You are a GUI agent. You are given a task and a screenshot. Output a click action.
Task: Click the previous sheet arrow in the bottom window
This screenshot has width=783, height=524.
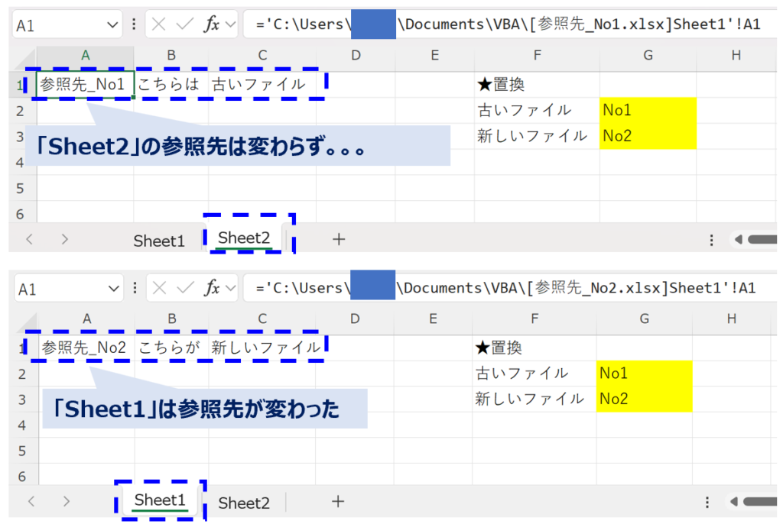point(31,501)
